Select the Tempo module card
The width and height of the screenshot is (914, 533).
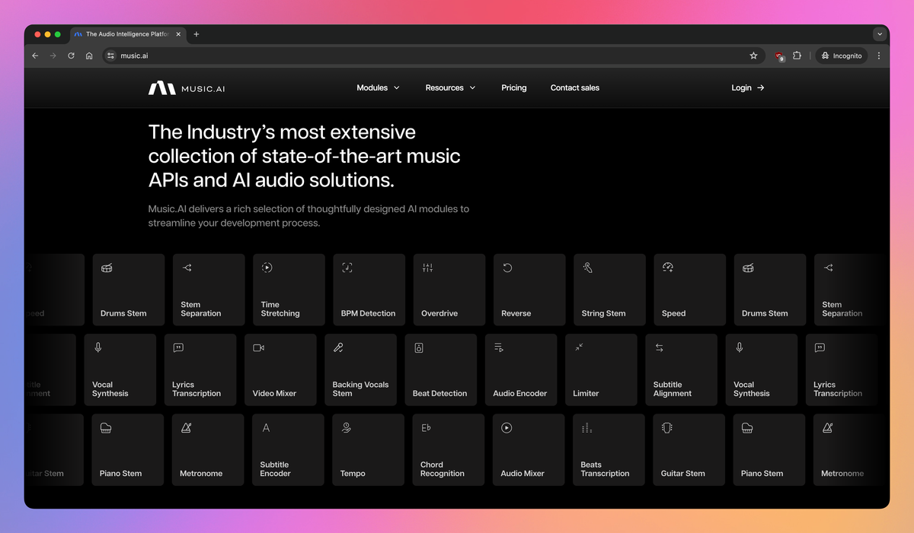coord(369,449)
